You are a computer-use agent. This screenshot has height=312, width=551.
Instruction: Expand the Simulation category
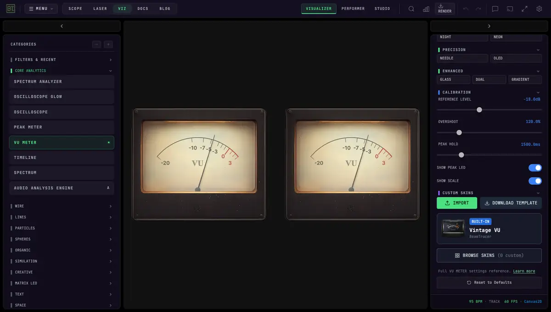click(x=62, y=261)
